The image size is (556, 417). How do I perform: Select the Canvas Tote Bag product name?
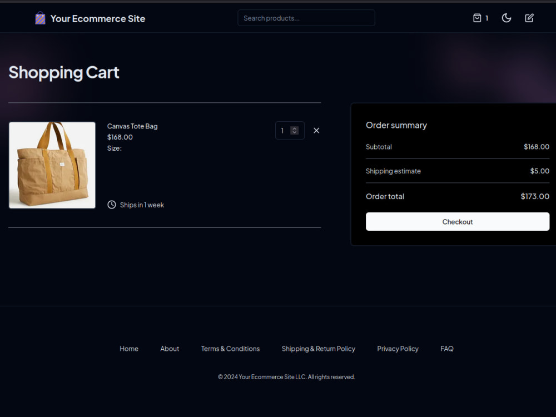(x=132, y=126)
